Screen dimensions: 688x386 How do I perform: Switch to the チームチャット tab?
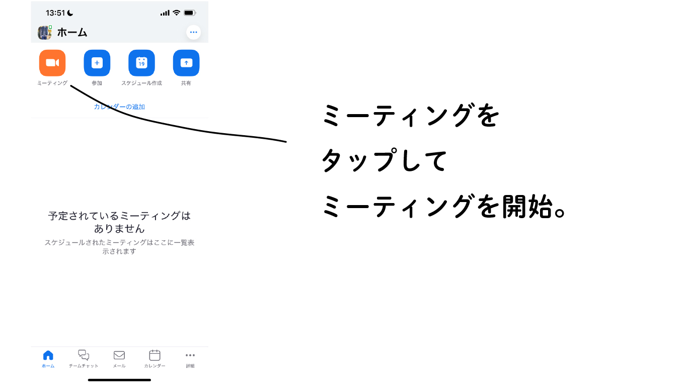click(x=84, y=359)
